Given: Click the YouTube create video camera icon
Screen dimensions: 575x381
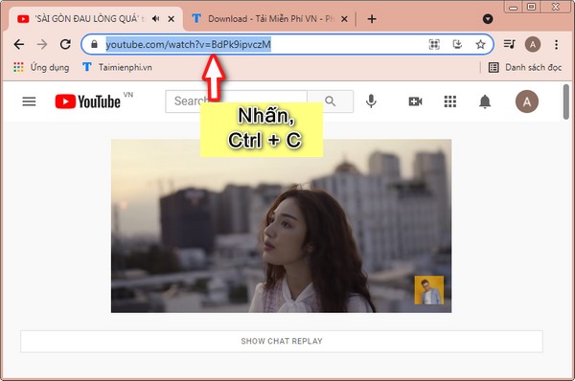Looking at the screenshot, I should (415, 101).
